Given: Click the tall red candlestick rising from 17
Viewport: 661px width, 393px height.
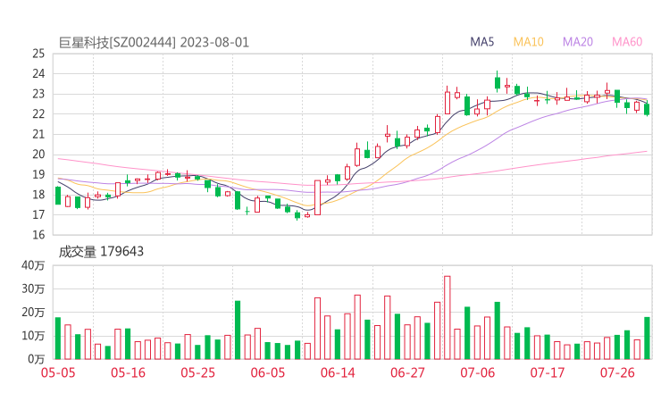Looking at the screenshot, I should point(317,197).
